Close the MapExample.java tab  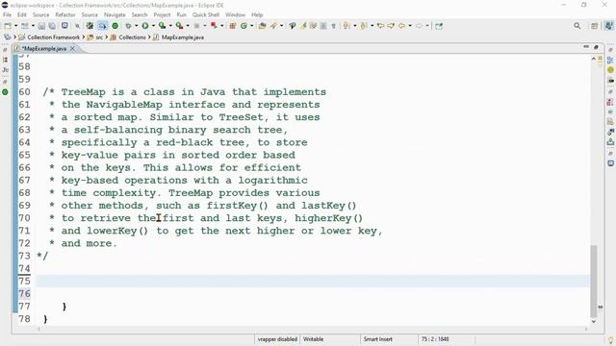click(x=72, y=49)
